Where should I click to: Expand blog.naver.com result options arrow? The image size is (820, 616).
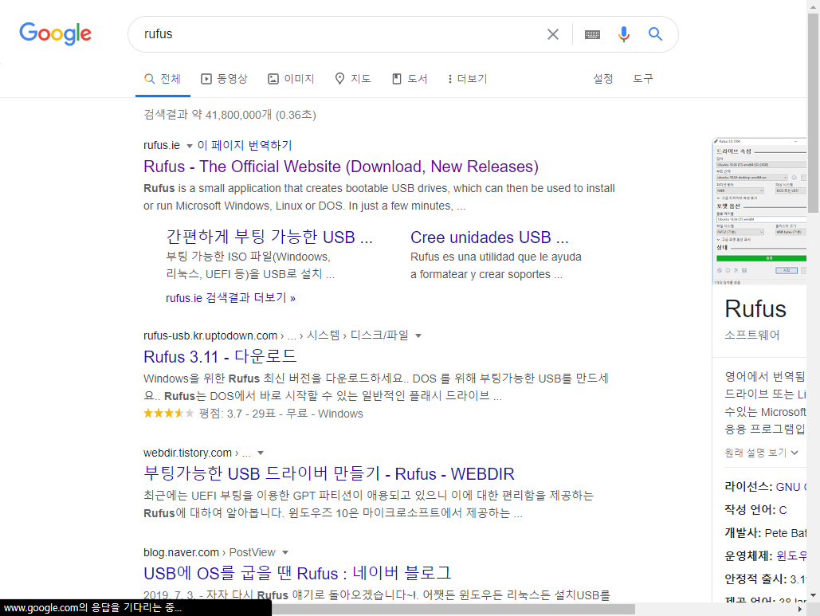pyautogui.click(x=285, y=553)
